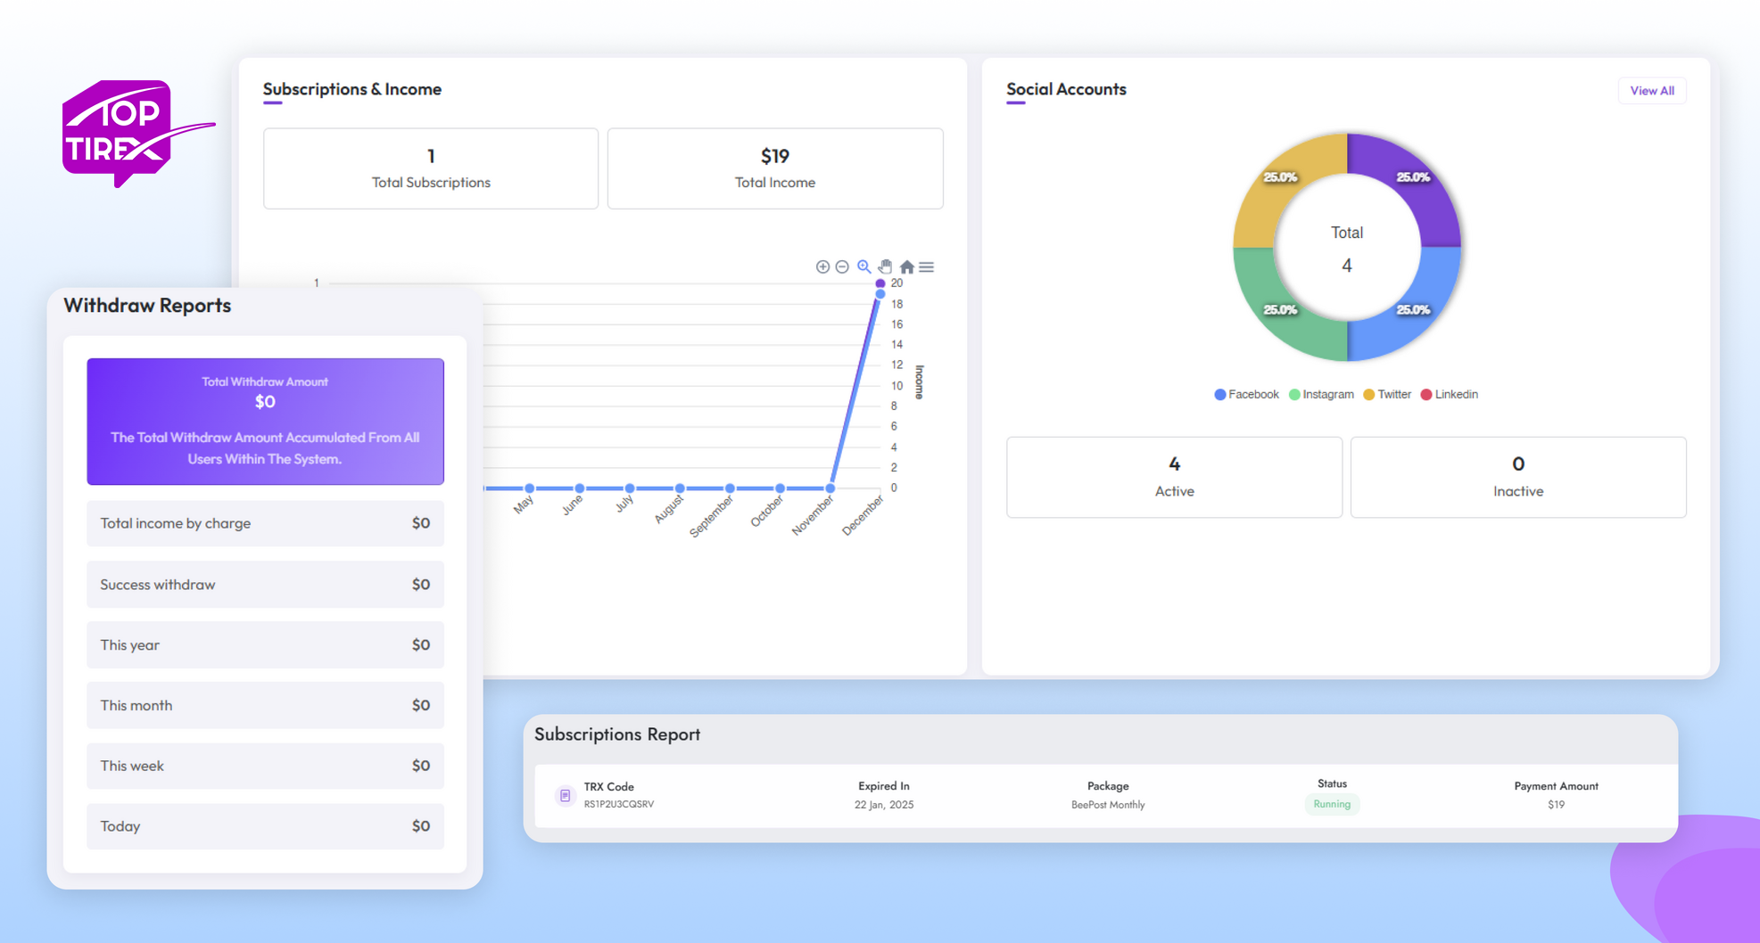Image resolution: width=1760 pixels, height=943 pixels.
Task: Click the chart zoom in icon
Action: pyautogui.click(x=822, y=266)
